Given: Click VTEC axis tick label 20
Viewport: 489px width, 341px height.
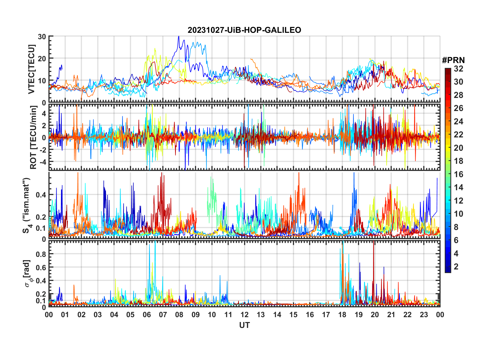Looking at the screenshot, I should pyautogui.click(x=42, y=59).
